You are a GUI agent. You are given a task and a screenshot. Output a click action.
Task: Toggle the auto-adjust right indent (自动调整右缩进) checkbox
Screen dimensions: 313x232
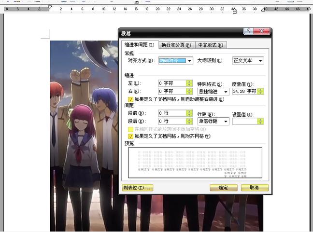pos(130,99)
